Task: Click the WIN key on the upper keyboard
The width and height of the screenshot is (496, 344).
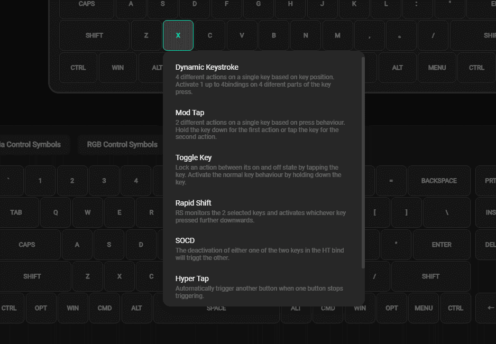Action: [118, 68]
